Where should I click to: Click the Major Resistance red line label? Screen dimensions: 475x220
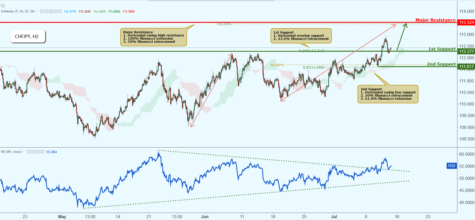436,20
